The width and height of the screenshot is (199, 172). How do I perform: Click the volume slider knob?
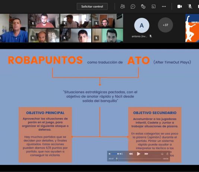tap(118, 154)
